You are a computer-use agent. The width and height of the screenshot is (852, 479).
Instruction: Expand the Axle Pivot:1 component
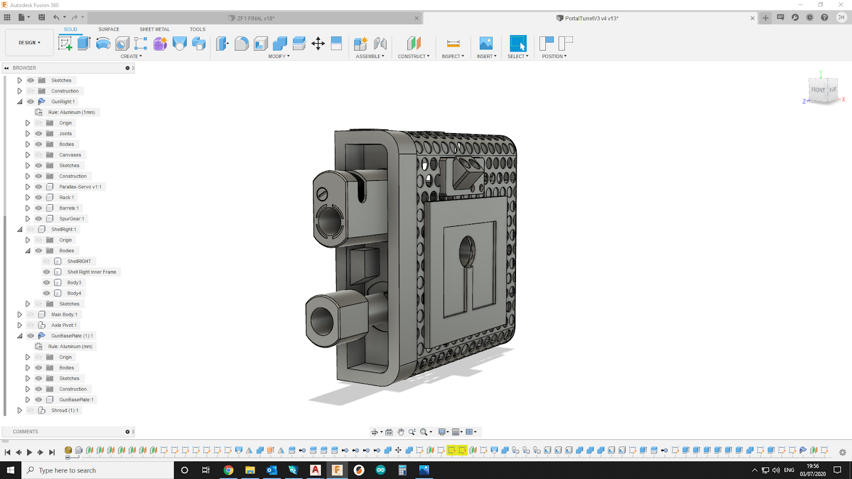(20, 325)
